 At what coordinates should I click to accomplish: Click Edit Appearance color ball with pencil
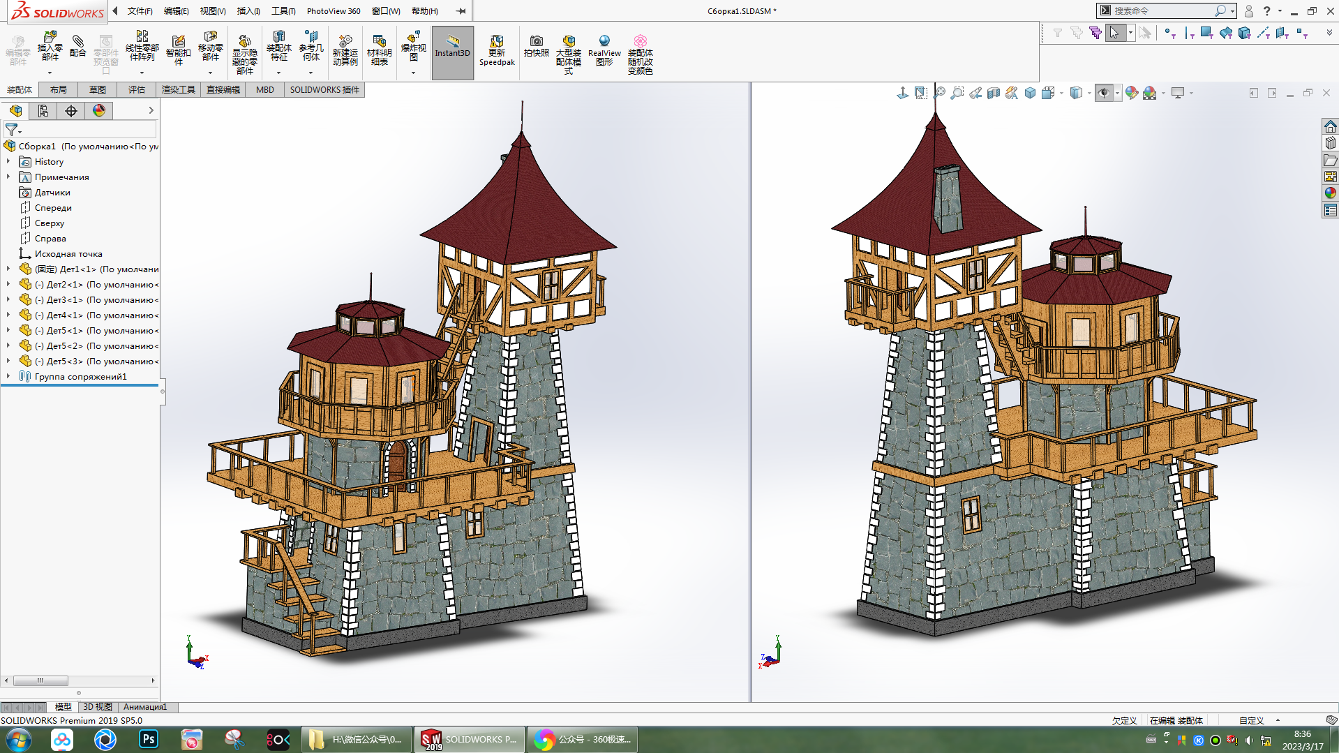1131,93
